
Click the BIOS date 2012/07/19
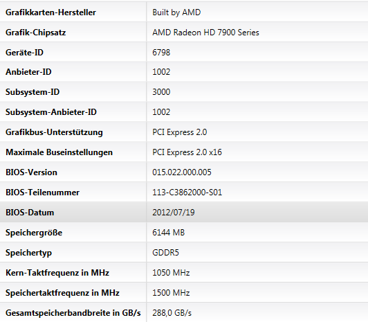(174, 213)
